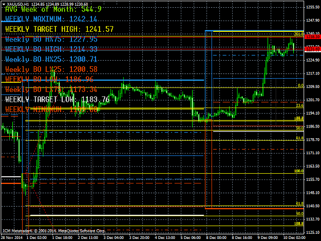Screen dimensions: 321x241
Task: Click the 1155.70 price scale value
Action: [x=313, y=179]
